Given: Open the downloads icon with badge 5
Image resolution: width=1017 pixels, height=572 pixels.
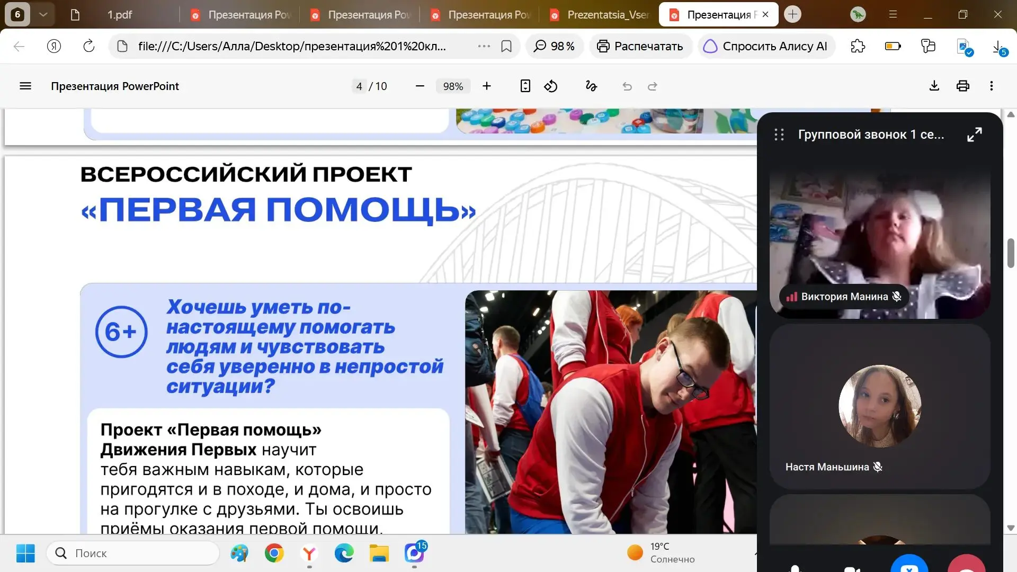Looking at the screenshot, I should pyautogui.click(x=999, y=48).
